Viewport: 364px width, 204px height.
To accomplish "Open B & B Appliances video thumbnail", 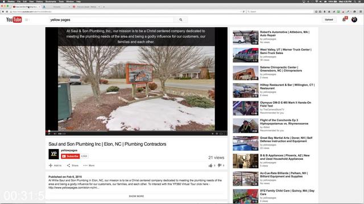I will [245, 161].
